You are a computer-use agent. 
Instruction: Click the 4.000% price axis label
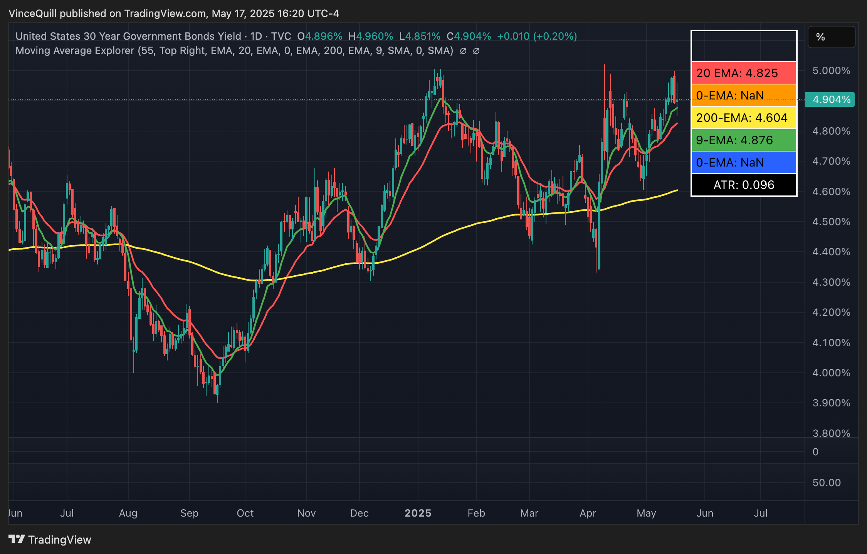pos(831,373)
